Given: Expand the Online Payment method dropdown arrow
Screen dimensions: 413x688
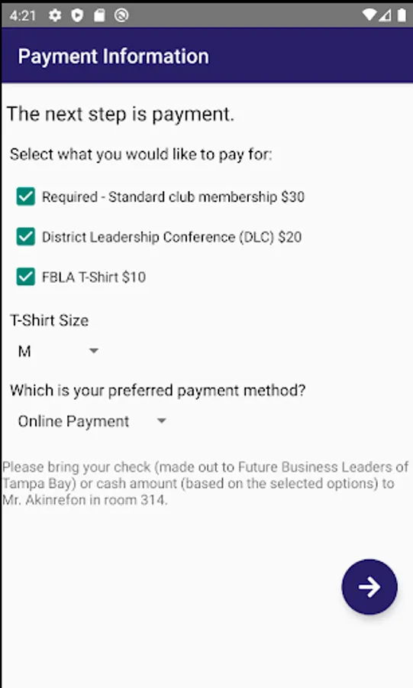Looking at the screenshot, I should (x=162, y=420).
